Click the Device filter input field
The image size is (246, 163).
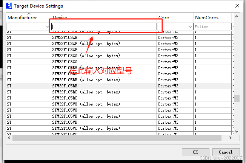pyautogui.click(x=104, y=26)
